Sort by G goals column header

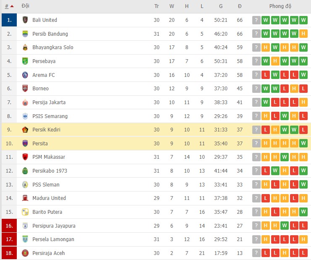[221, 6]
